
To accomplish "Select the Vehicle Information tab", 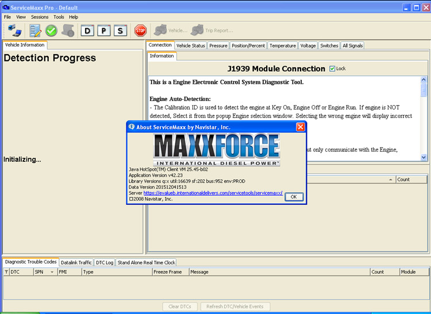I will point(25,45).
